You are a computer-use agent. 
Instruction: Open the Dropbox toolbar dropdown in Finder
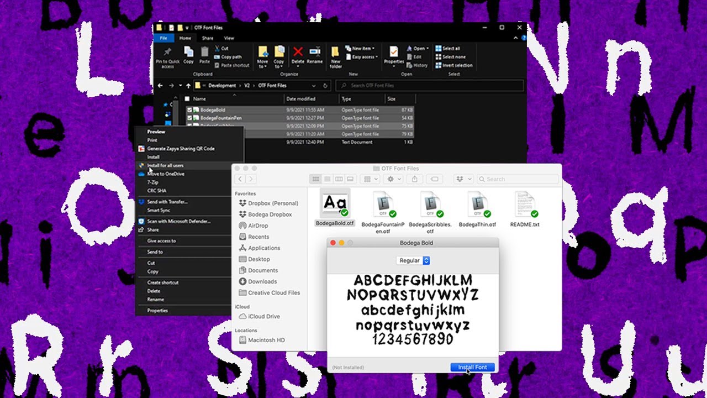point(463,179)
